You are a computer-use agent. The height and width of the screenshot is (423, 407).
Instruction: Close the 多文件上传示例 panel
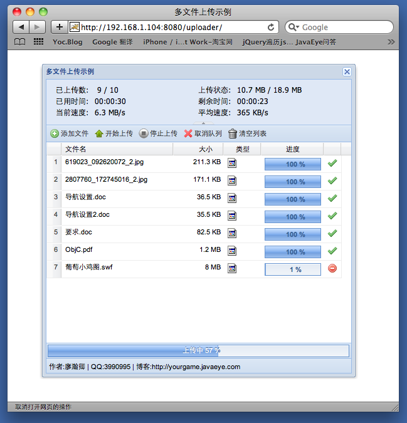(347, 72)
